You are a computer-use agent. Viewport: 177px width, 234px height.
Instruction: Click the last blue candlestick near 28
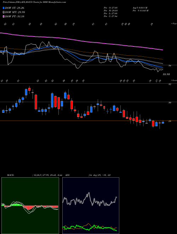(163, 123)
